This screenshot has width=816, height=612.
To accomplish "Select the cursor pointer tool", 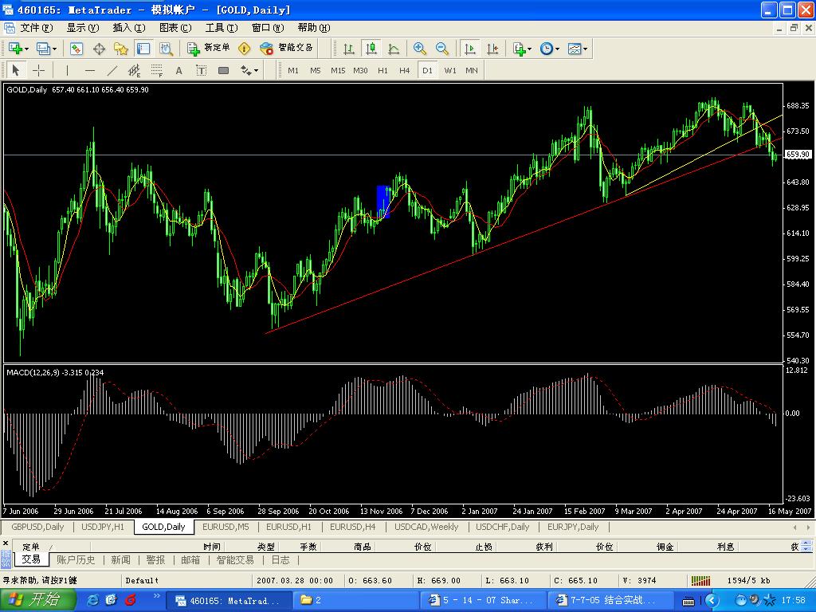I will click(x=16, y=70).
